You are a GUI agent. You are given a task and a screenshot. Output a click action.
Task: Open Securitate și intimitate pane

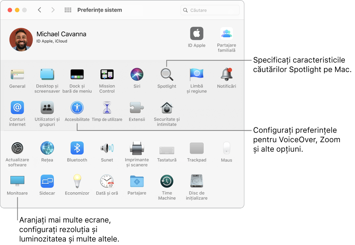click(x=167, y=107)
